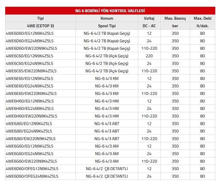Click voltage 24 in the 4WE6H60/EG24N9K4Z5LS row
Screen dimensions: 221x188
click(x=149, y=108)
